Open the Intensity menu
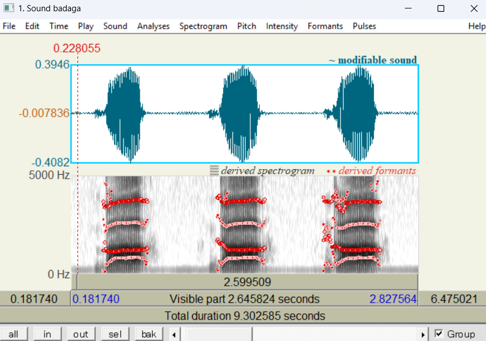Image resolution: width=486 pixels, height=341 pixels. [282, 26]
